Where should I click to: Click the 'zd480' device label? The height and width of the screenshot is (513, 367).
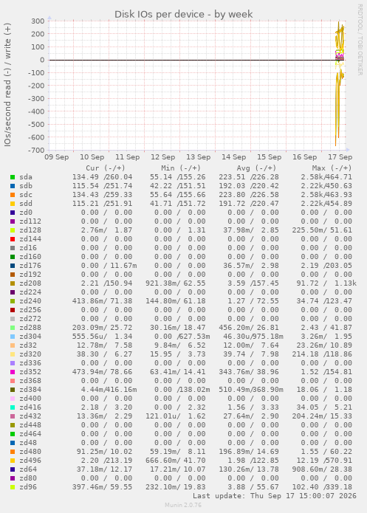coord(30,452)
